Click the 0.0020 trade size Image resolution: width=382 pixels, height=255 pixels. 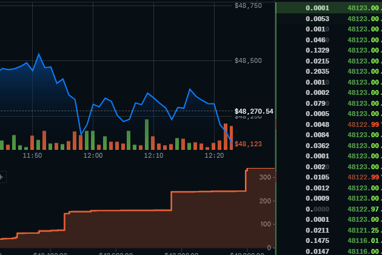click(x=318, y=167)
